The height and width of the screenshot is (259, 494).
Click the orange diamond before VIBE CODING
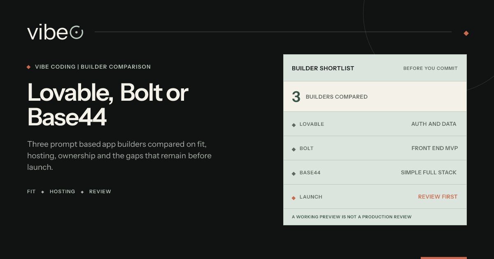pyautogui.click(x=29, y=67)
